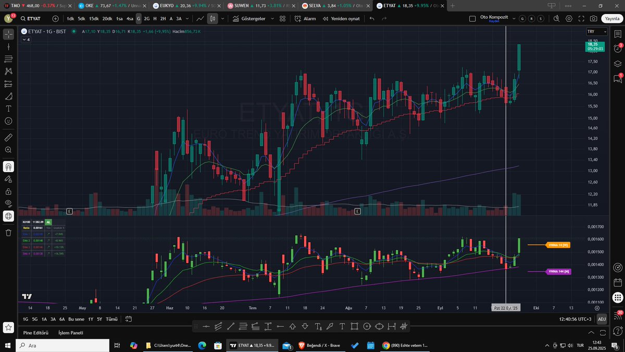Screen dimensions: 625x352
Task: Select the crosshair cursor tool
Action: point(8,34)
